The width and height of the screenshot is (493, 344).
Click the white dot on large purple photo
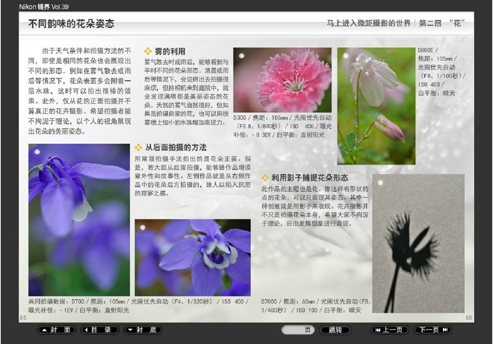37,152
